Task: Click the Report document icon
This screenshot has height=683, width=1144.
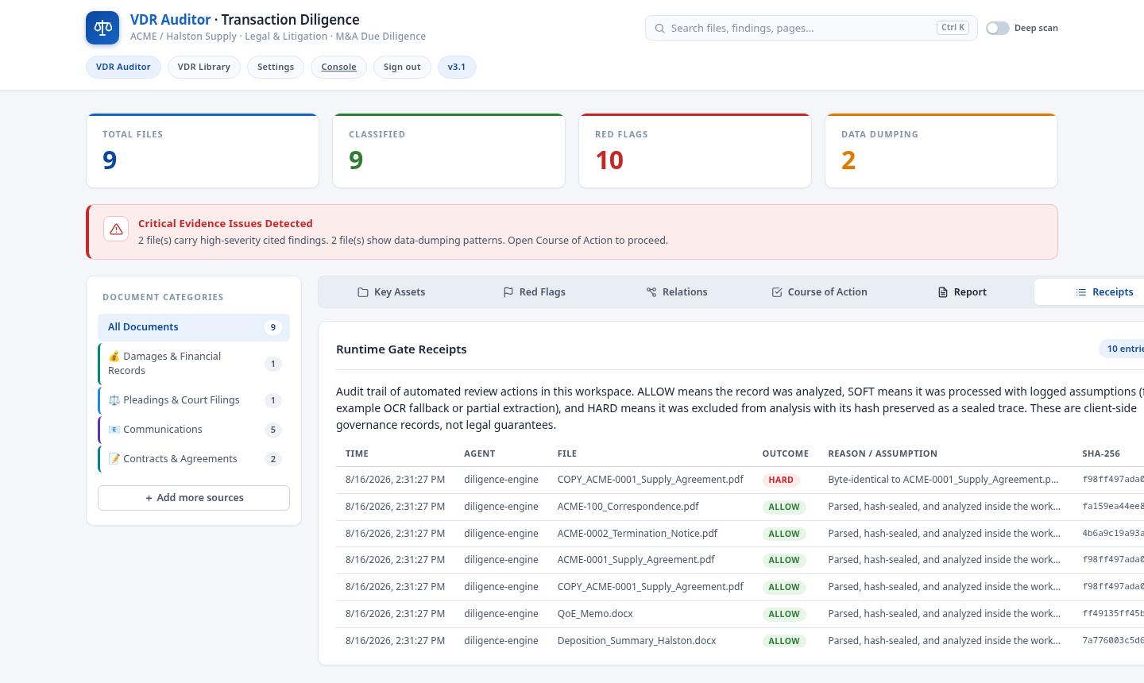Action: [943, 292]
